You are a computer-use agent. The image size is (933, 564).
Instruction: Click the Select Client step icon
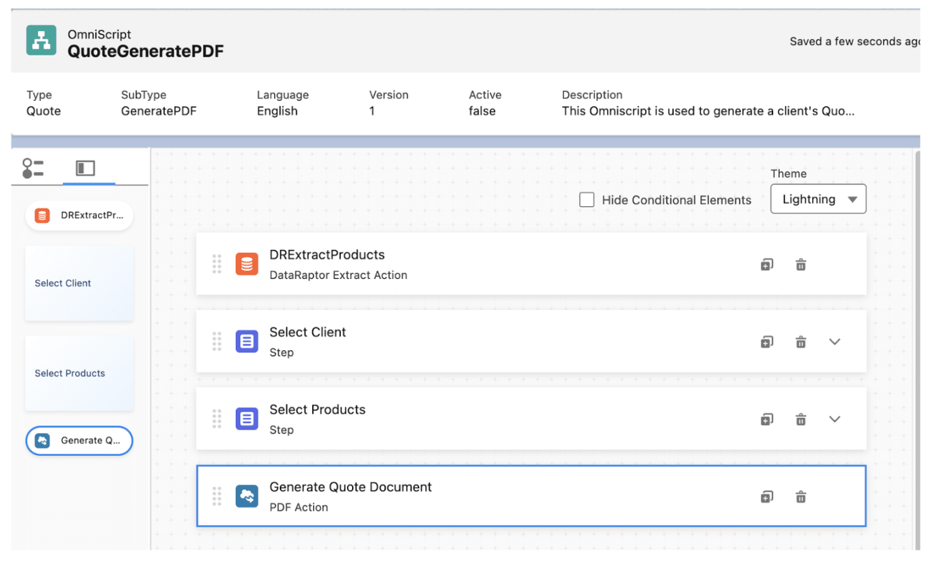tap(247, 342)
